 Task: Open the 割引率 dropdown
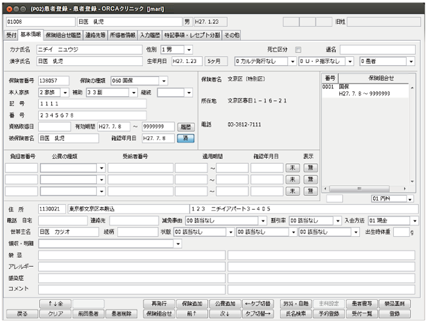point(338,221)
